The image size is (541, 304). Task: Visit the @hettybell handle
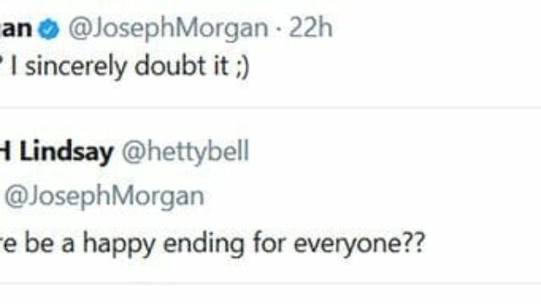tap(185, 151)
